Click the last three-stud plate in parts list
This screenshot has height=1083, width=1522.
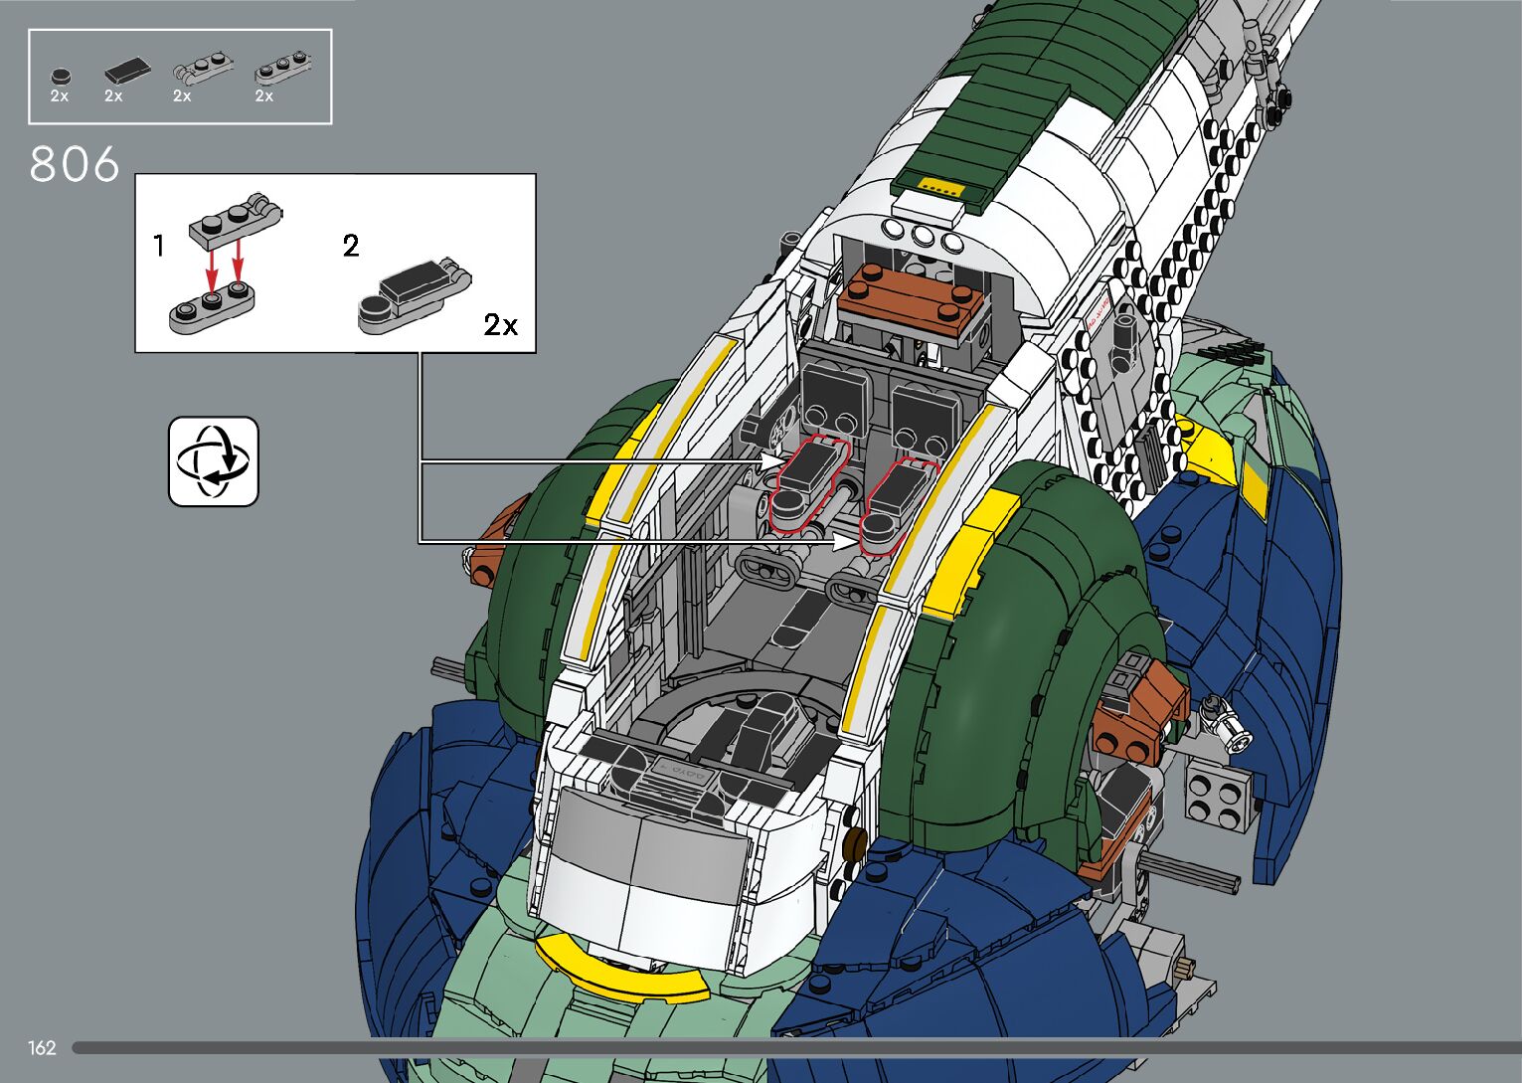284,71
